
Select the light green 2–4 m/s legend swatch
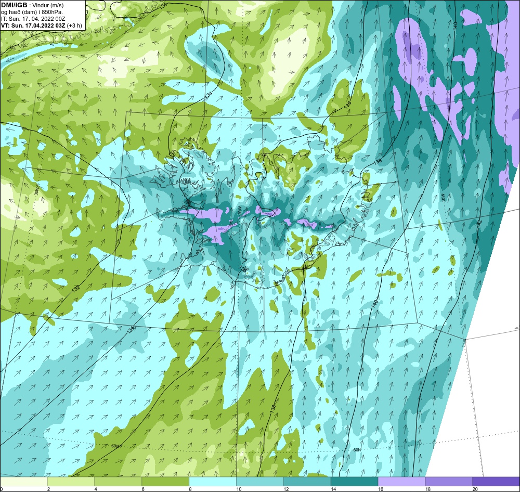[71, 481]
